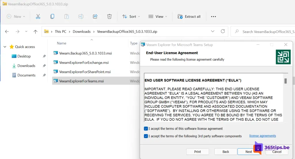The width and height of the screenshot is (295, 159).
Task: Click the Print button in setup
Action: (x=198, y=152)
